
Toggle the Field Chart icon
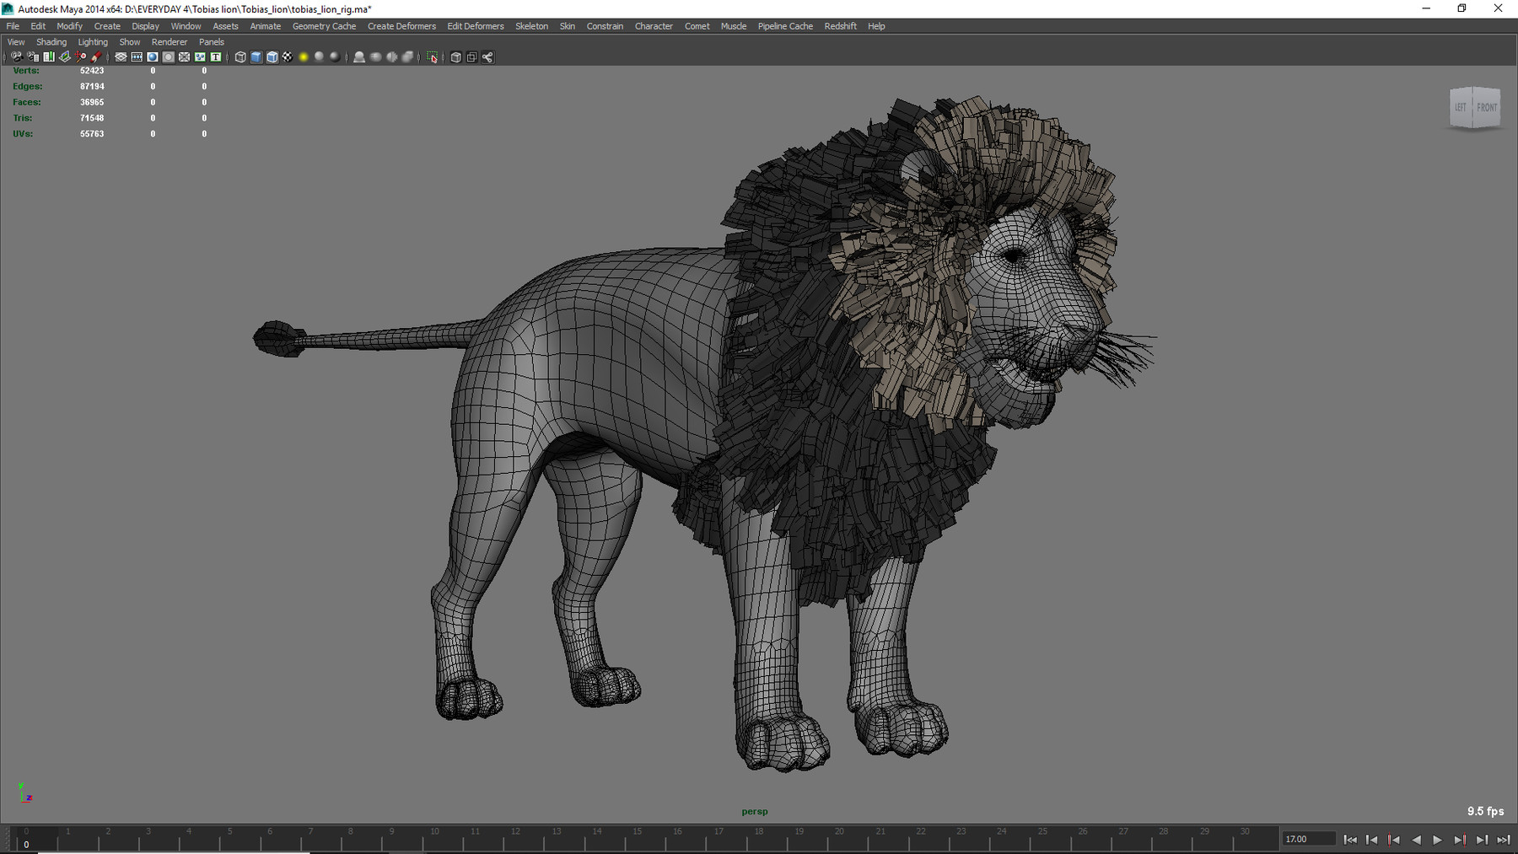point(184,57)
